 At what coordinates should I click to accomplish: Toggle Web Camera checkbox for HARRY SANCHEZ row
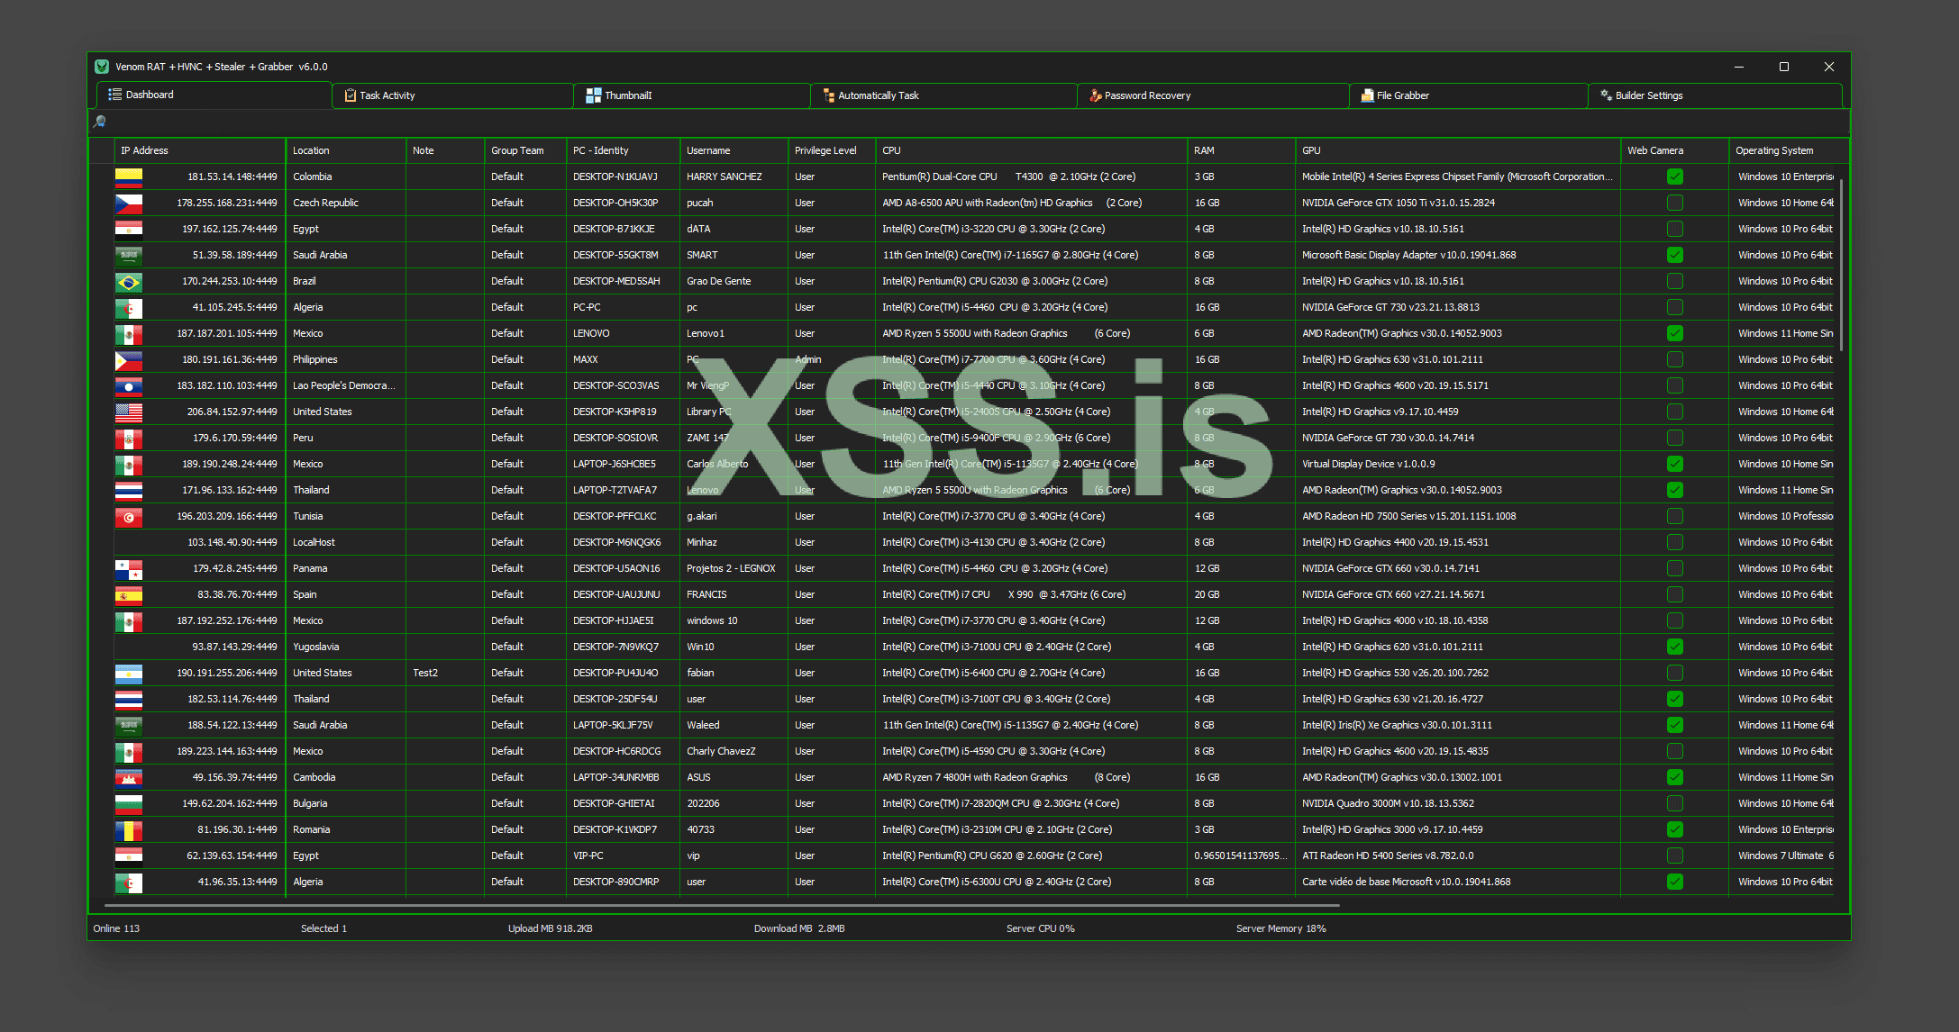point(1674,177)
